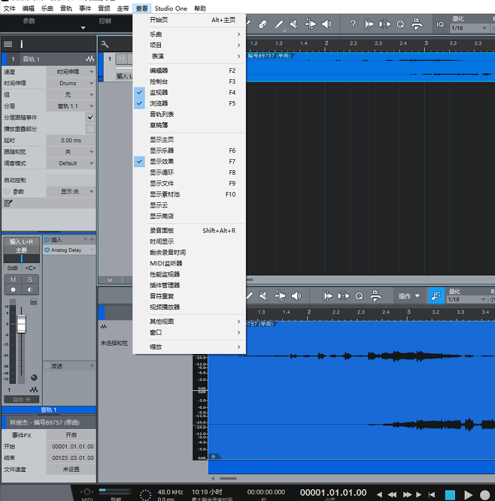Open the 显示:关 parameter dropdown
This screenshot has width=495, height=501.
click(x=71, y=192)
